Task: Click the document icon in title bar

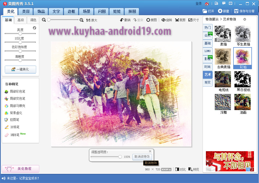Action: (217, 3)
